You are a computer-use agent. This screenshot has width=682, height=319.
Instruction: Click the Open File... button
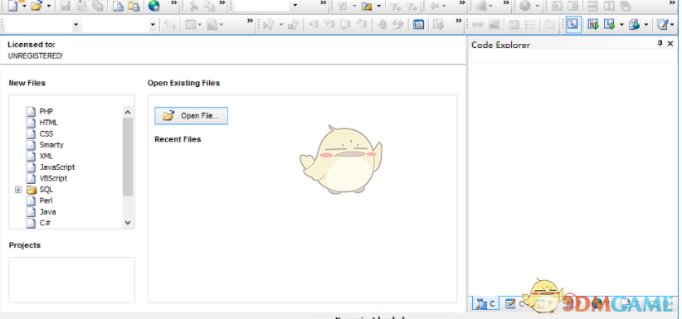tap(191, 116)
